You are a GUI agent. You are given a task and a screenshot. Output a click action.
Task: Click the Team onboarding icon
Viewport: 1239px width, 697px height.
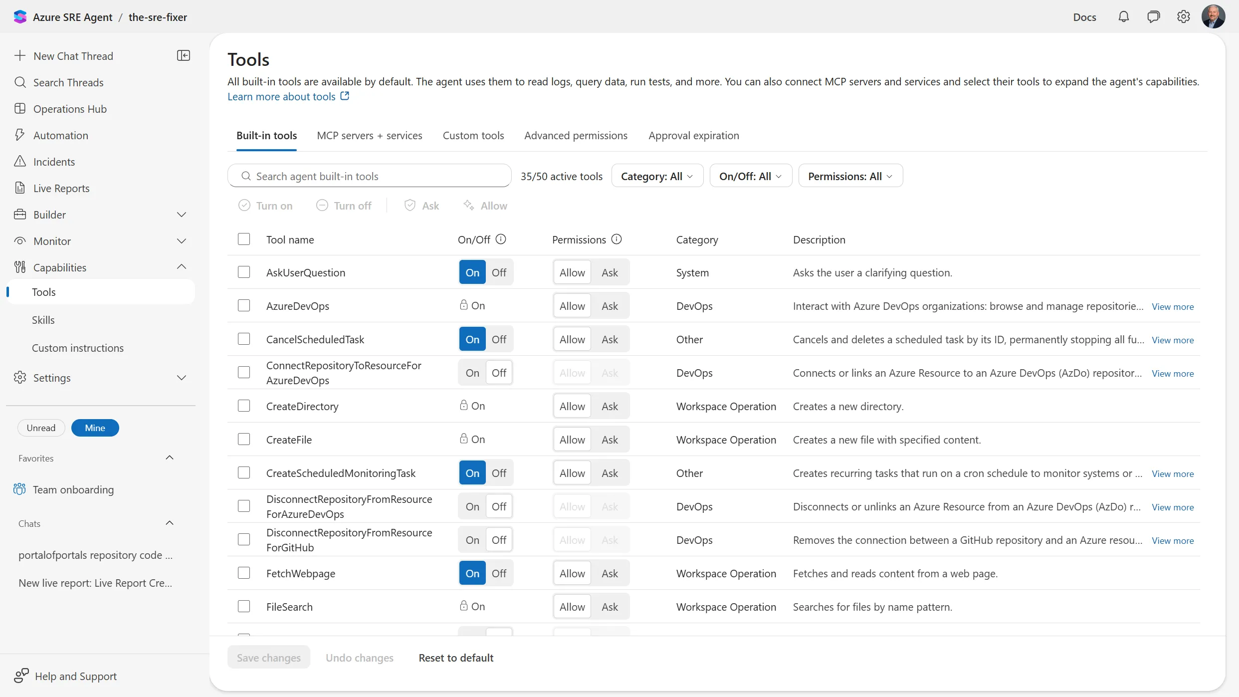pos(19,489)
